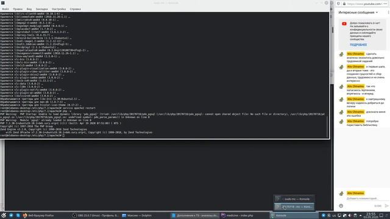390x219 pixels.
Task: Click the Konsole window title bar icon
Action: pos(2,2)
